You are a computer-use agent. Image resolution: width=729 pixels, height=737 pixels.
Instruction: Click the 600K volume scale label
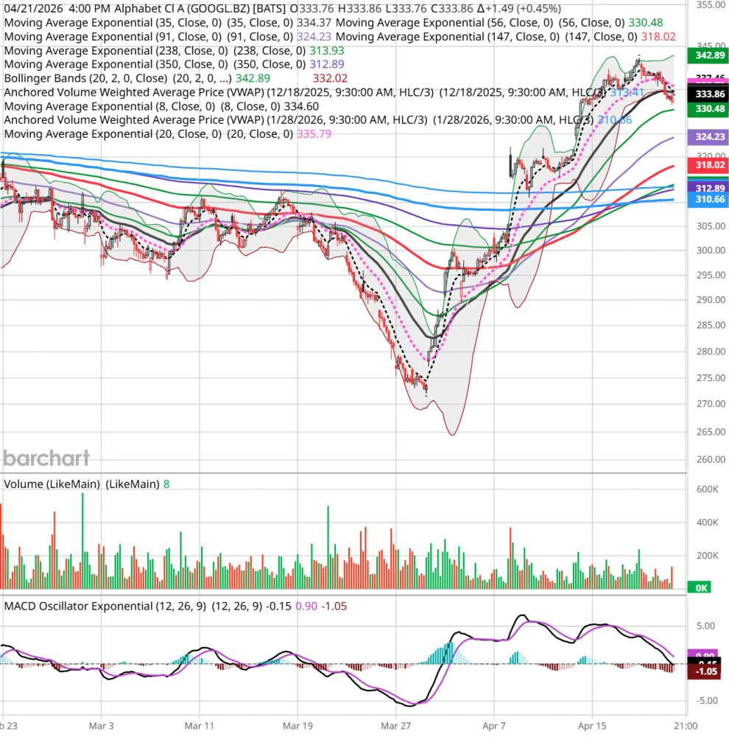708,490
